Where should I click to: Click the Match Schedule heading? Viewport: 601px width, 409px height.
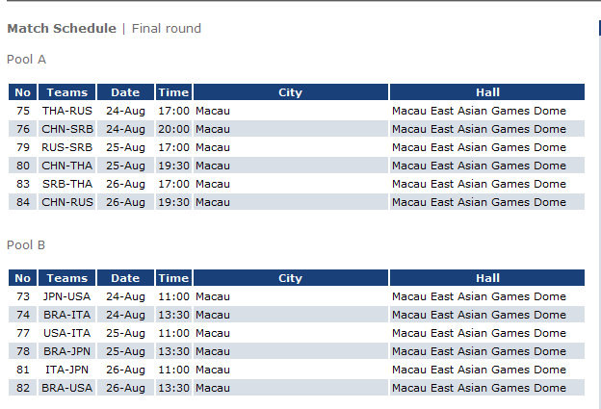tap(61, 29)
